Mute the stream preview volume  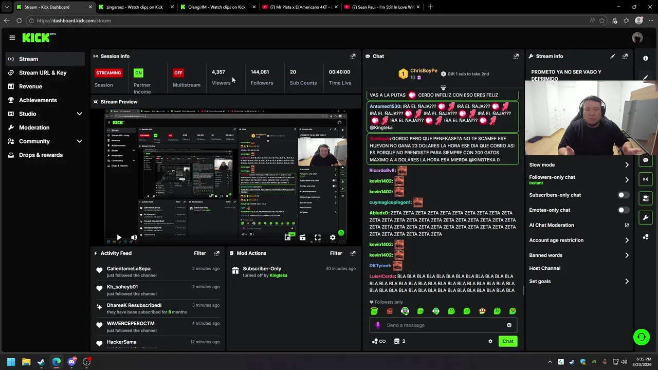[x=134, y=237]
